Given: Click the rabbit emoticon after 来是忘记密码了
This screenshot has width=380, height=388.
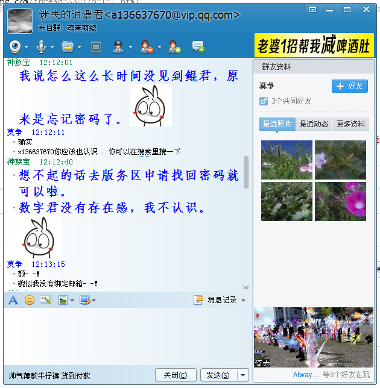Looking at the screenshot, I should 151,105.
